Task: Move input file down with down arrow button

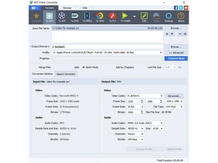Action: tap(172, 34)
